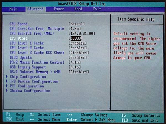The image size is (166, 124).
Task: Open the Boot menu tab
Action: pos(79,9)
